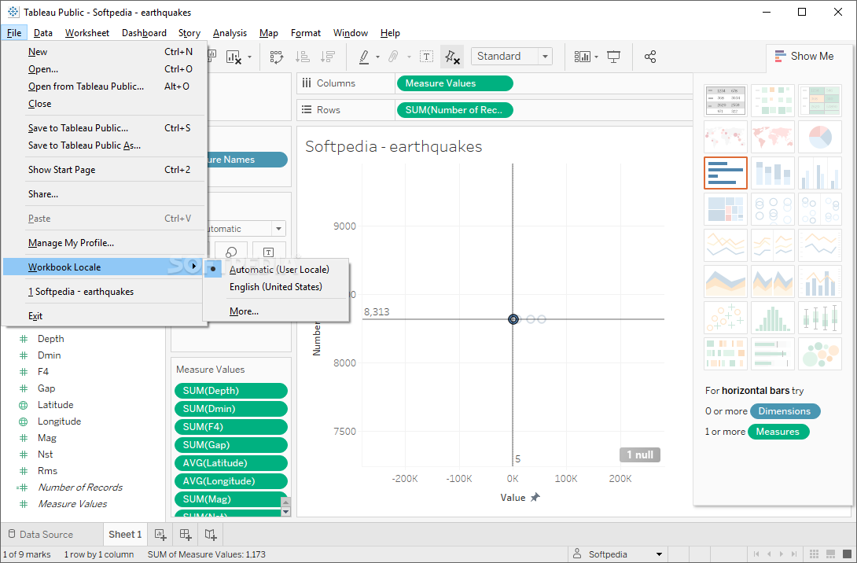Choose the pie chart in Show Me
The width and height of the screenshot is (857, 563).
820,137
